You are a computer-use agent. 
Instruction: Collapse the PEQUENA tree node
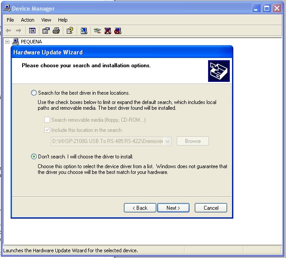7,42
